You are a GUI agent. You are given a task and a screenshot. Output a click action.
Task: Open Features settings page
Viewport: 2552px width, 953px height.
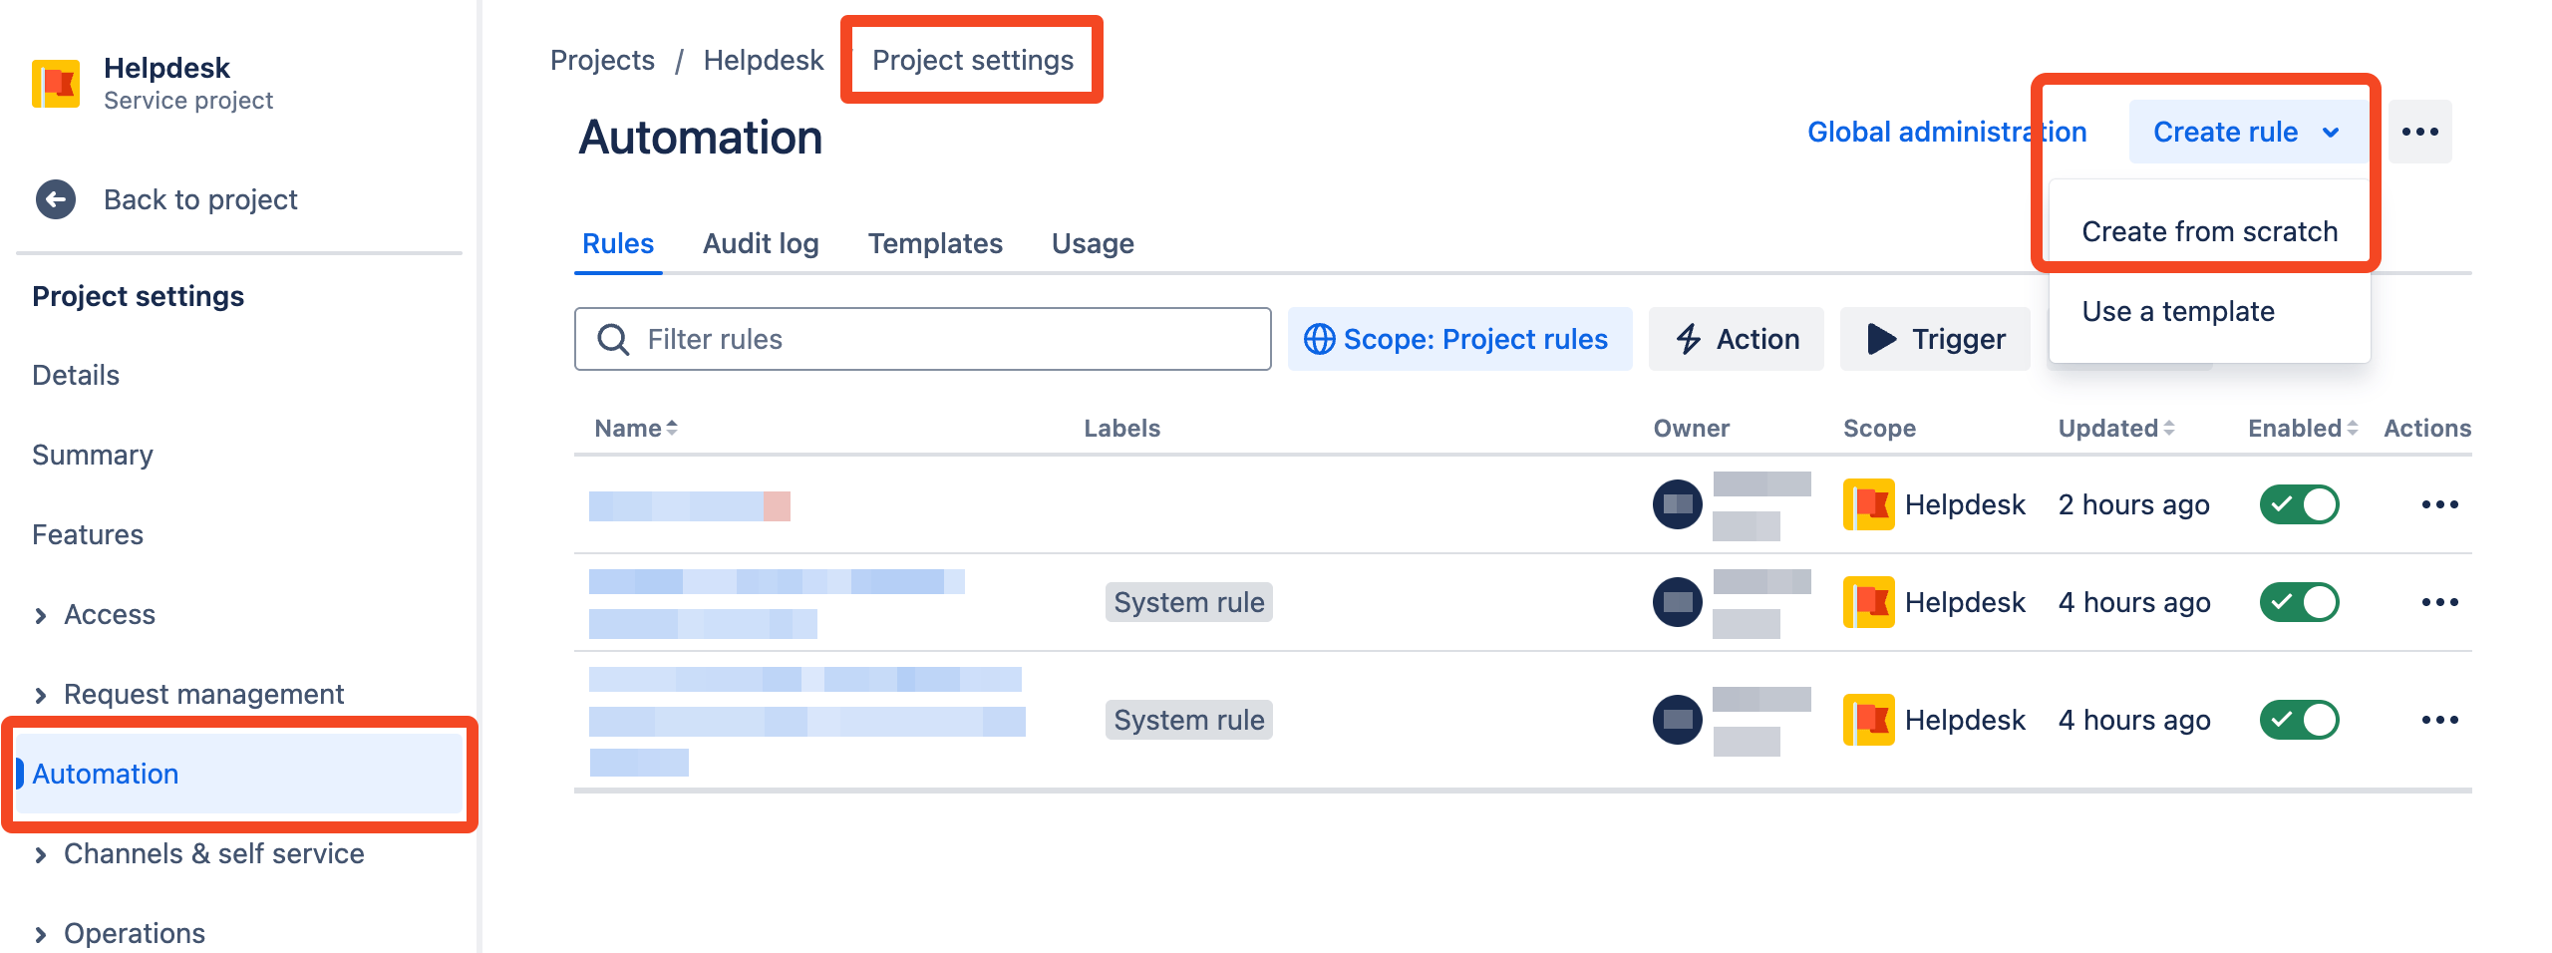click(x=88, y=534)
